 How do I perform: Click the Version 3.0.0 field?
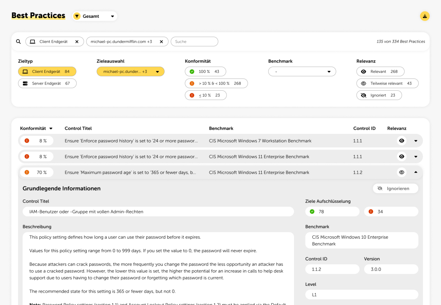coord(391,269)
